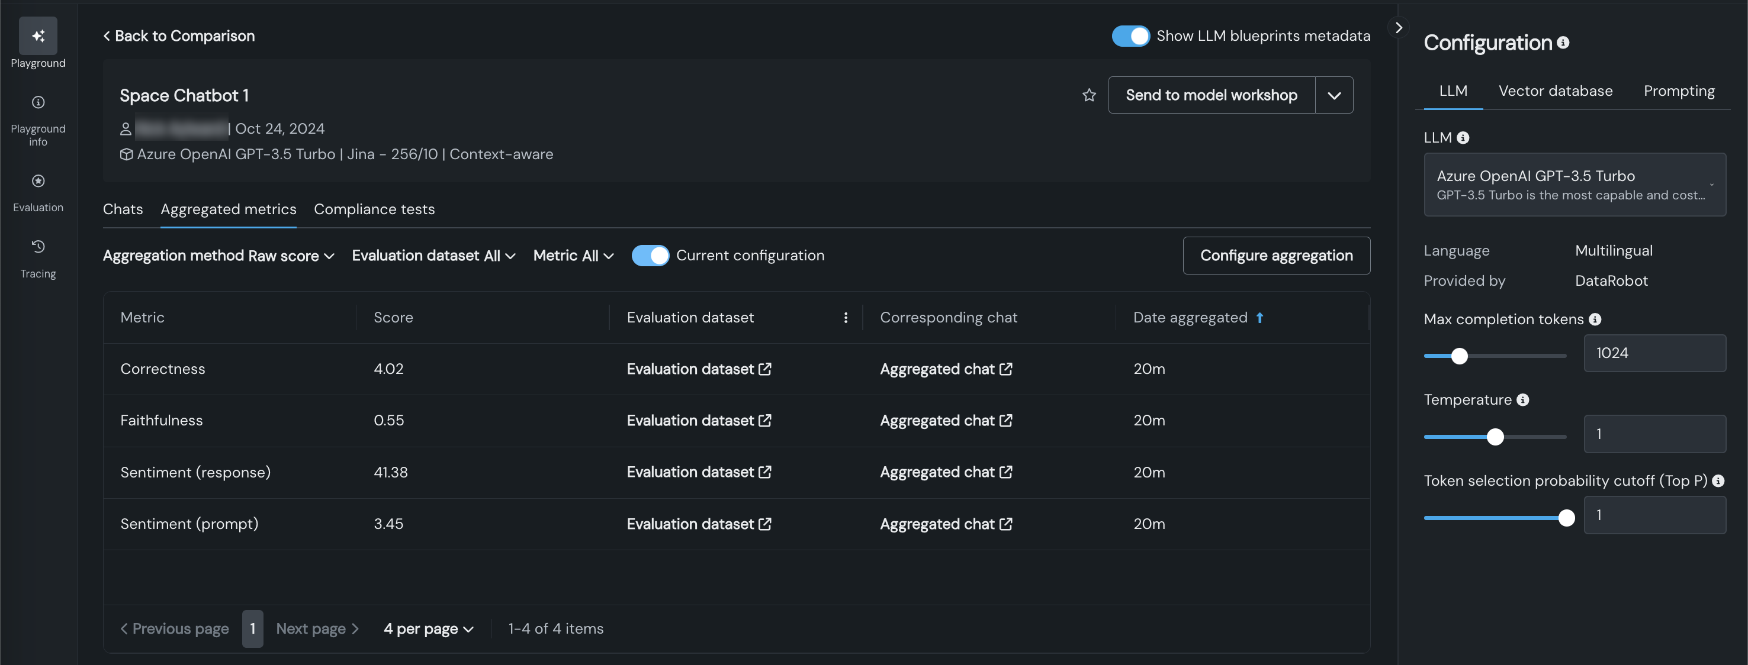Disable the Current configuration toggle
This screenshot has height=665, width=1748.
[x=650, y=256]
